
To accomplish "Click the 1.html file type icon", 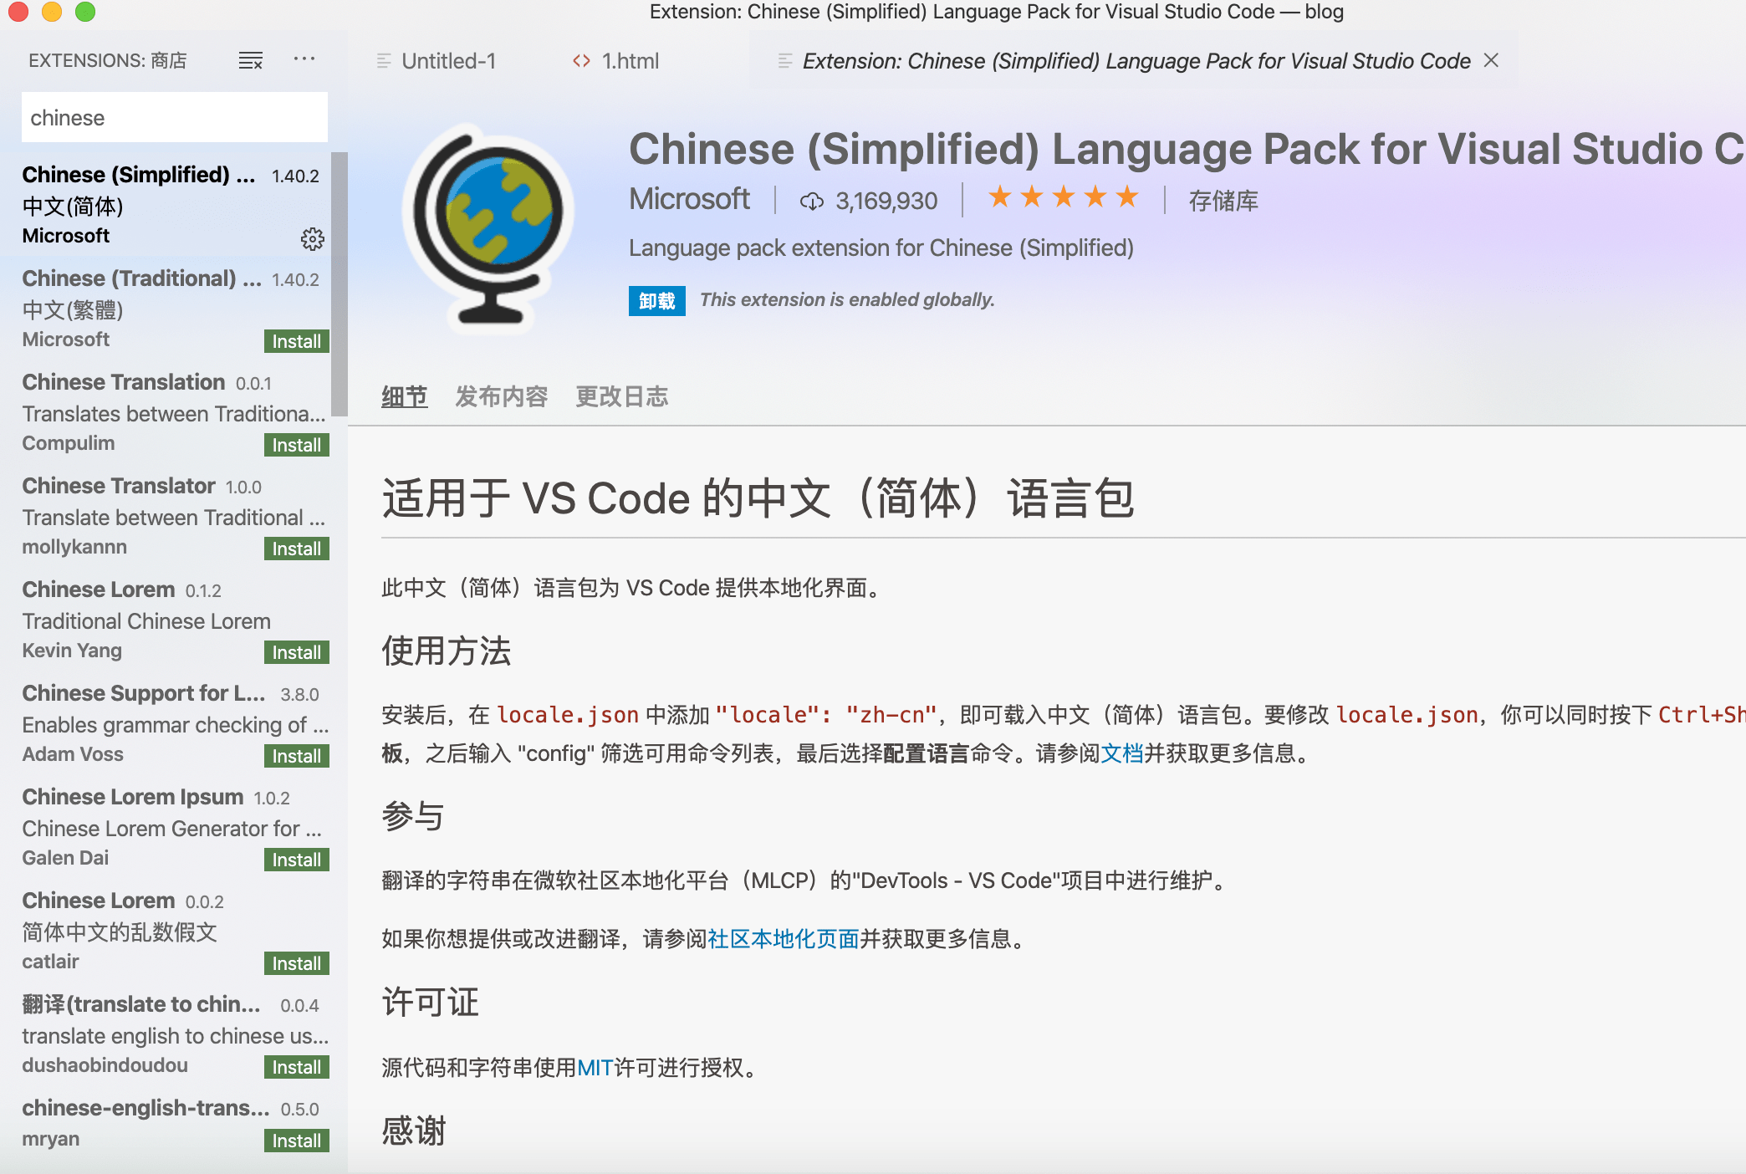I will (581, 61).
